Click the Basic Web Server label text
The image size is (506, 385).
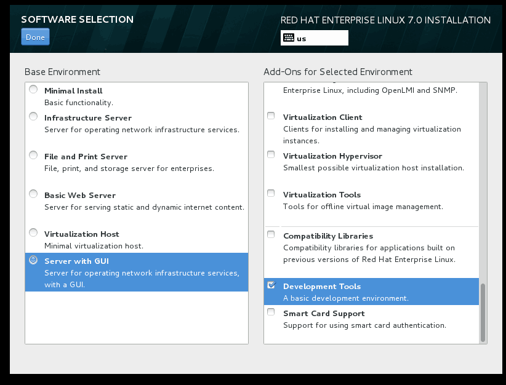[x=80, y=196]
